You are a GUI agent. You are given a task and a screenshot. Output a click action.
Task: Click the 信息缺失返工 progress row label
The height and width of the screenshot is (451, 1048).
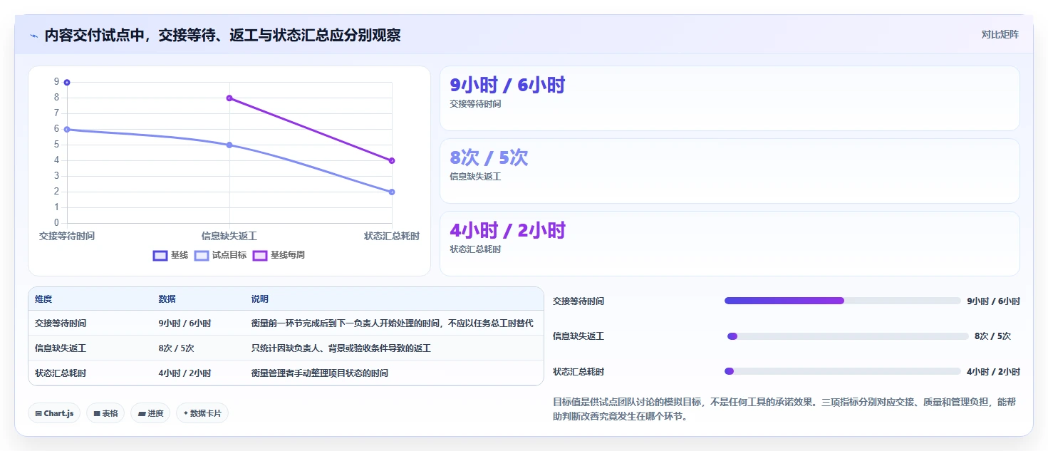[579, 336]
